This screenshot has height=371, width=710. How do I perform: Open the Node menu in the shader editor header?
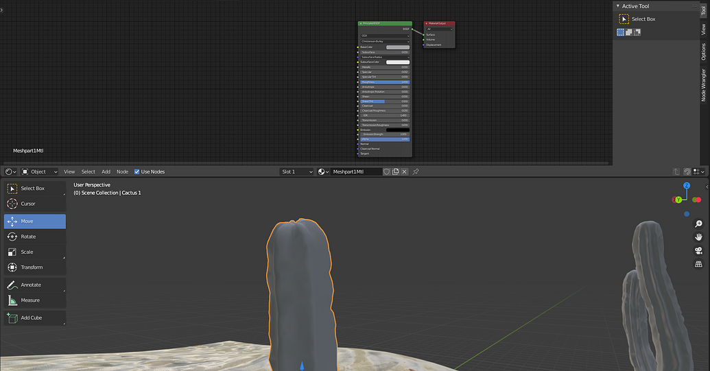click(x=122, y=171)
